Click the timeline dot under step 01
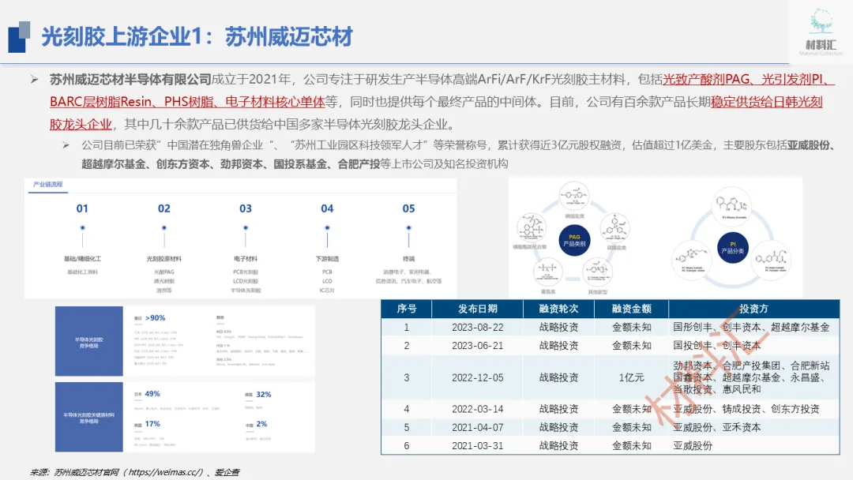The image size is (853, 480). click(x=82, y=228)
